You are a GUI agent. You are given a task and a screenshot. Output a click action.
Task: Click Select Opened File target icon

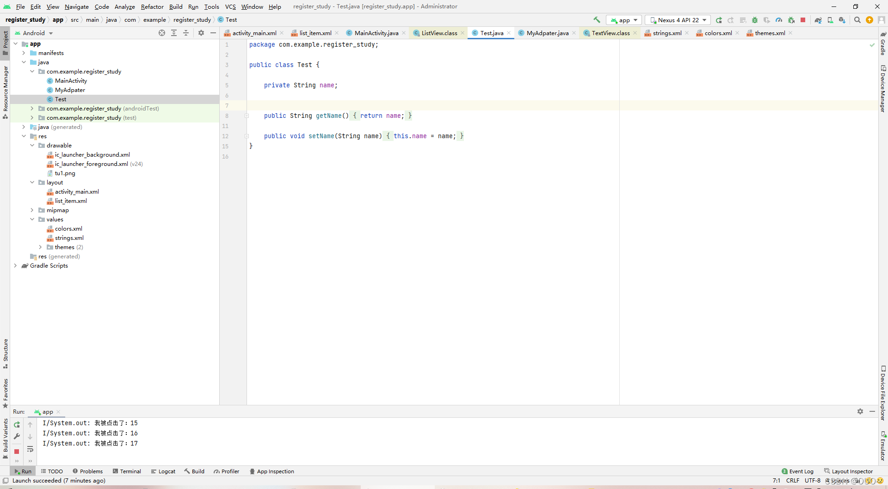pos(162,33)
